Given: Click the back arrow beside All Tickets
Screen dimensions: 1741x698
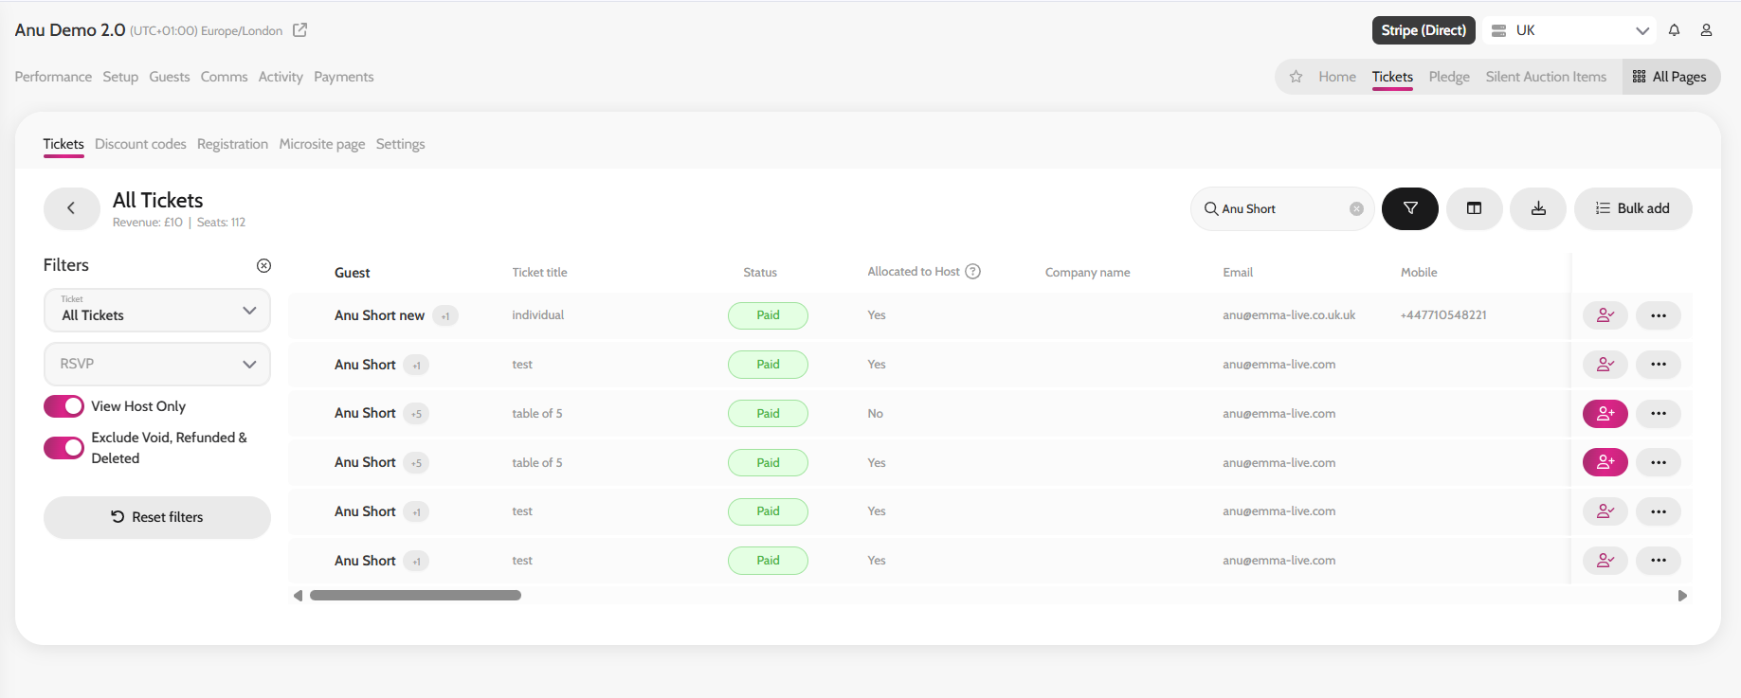Looking at the screenshot, I should (x=71, y=208).
